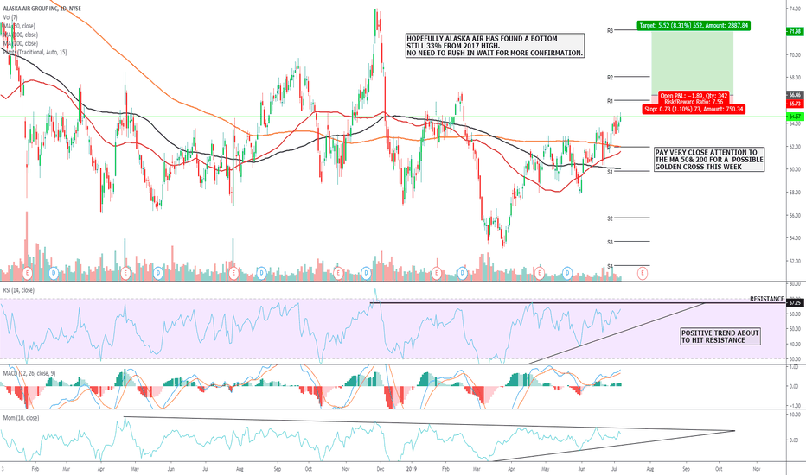Click the 66.46 entry price tag

pos(795,95)
